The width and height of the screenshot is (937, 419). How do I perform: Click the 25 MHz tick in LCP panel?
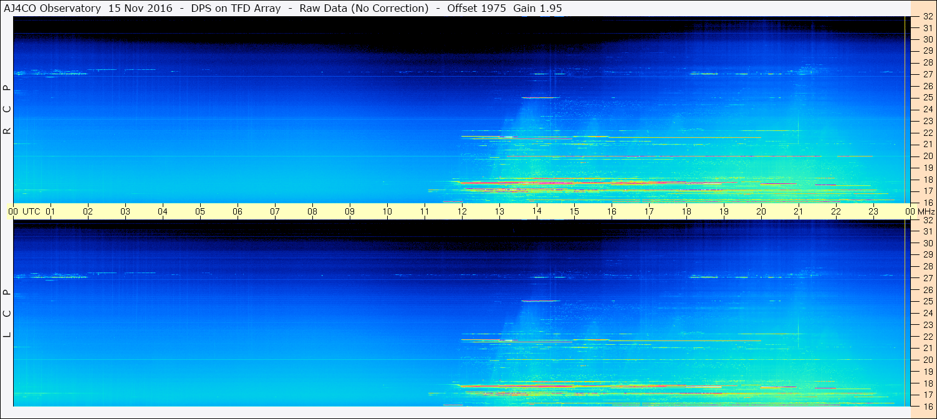pyautogui.click(x=928, y=301)
